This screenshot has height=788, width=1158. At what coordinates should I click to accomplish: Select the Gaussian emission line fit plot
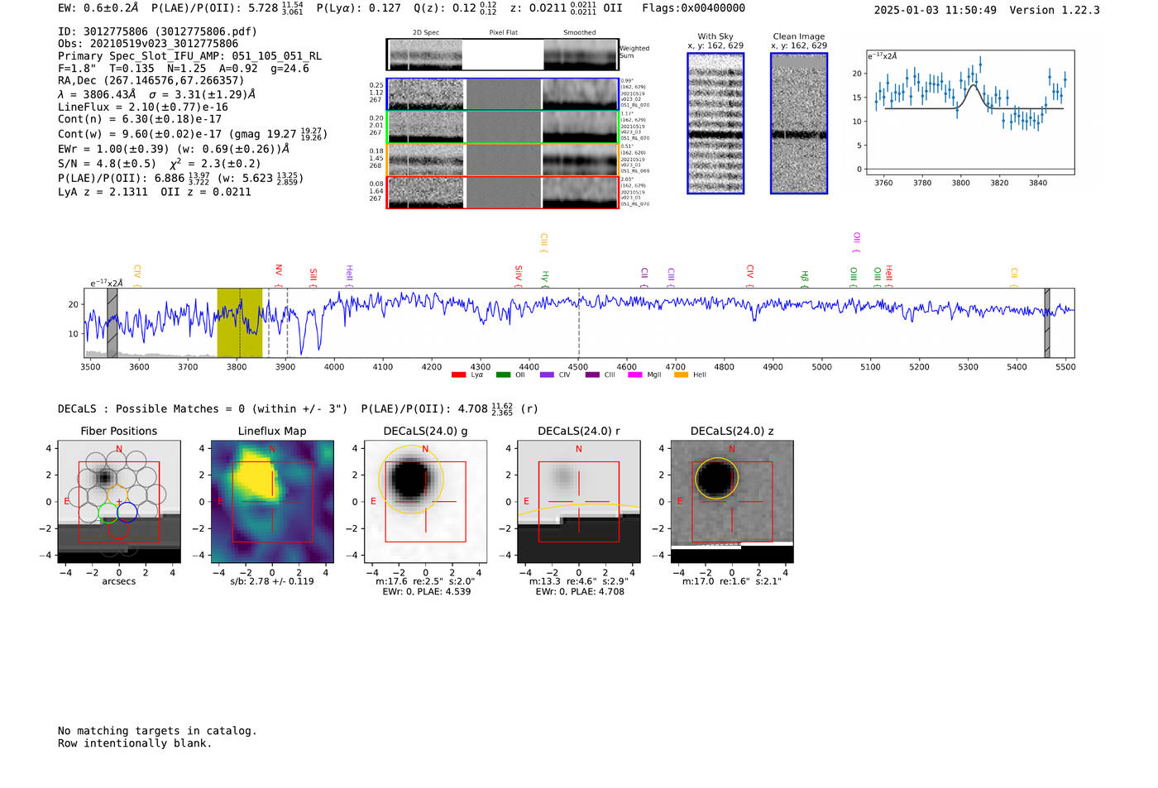pyautogui.click(x=970, y=112)
